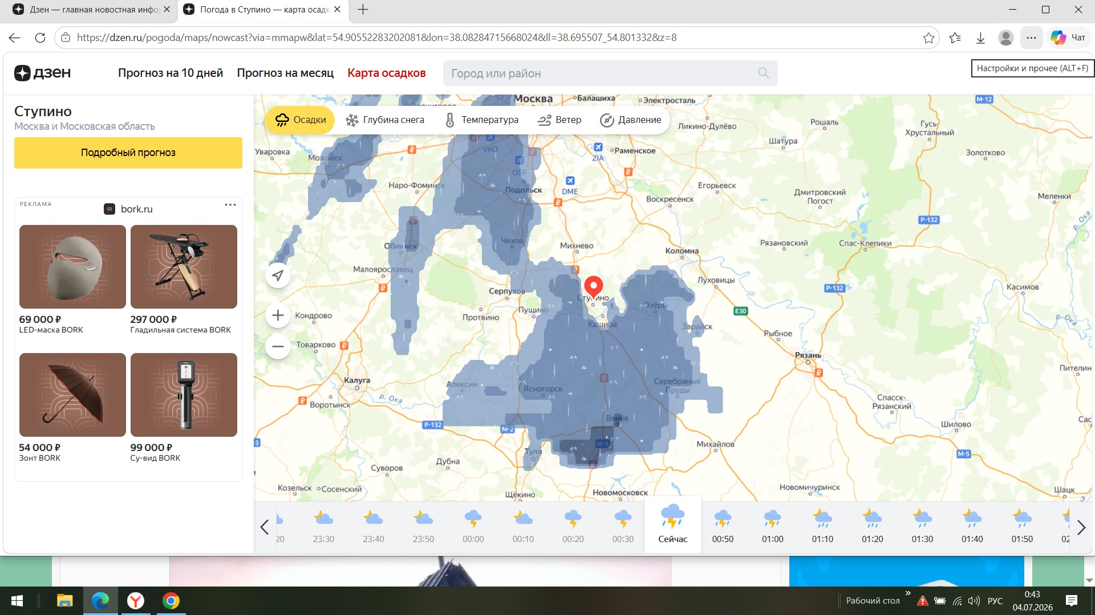Open Прогноз на месяц
This screenshot has width=1095, height=615.
pyautogui.click(x=285, y=73)
